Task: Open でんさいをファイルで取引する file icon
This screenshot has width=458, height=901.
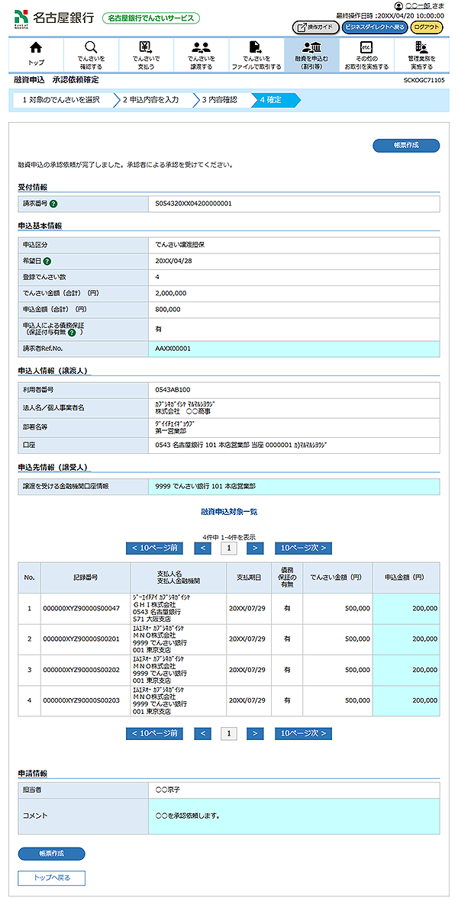Action: [x=256, y=48]
